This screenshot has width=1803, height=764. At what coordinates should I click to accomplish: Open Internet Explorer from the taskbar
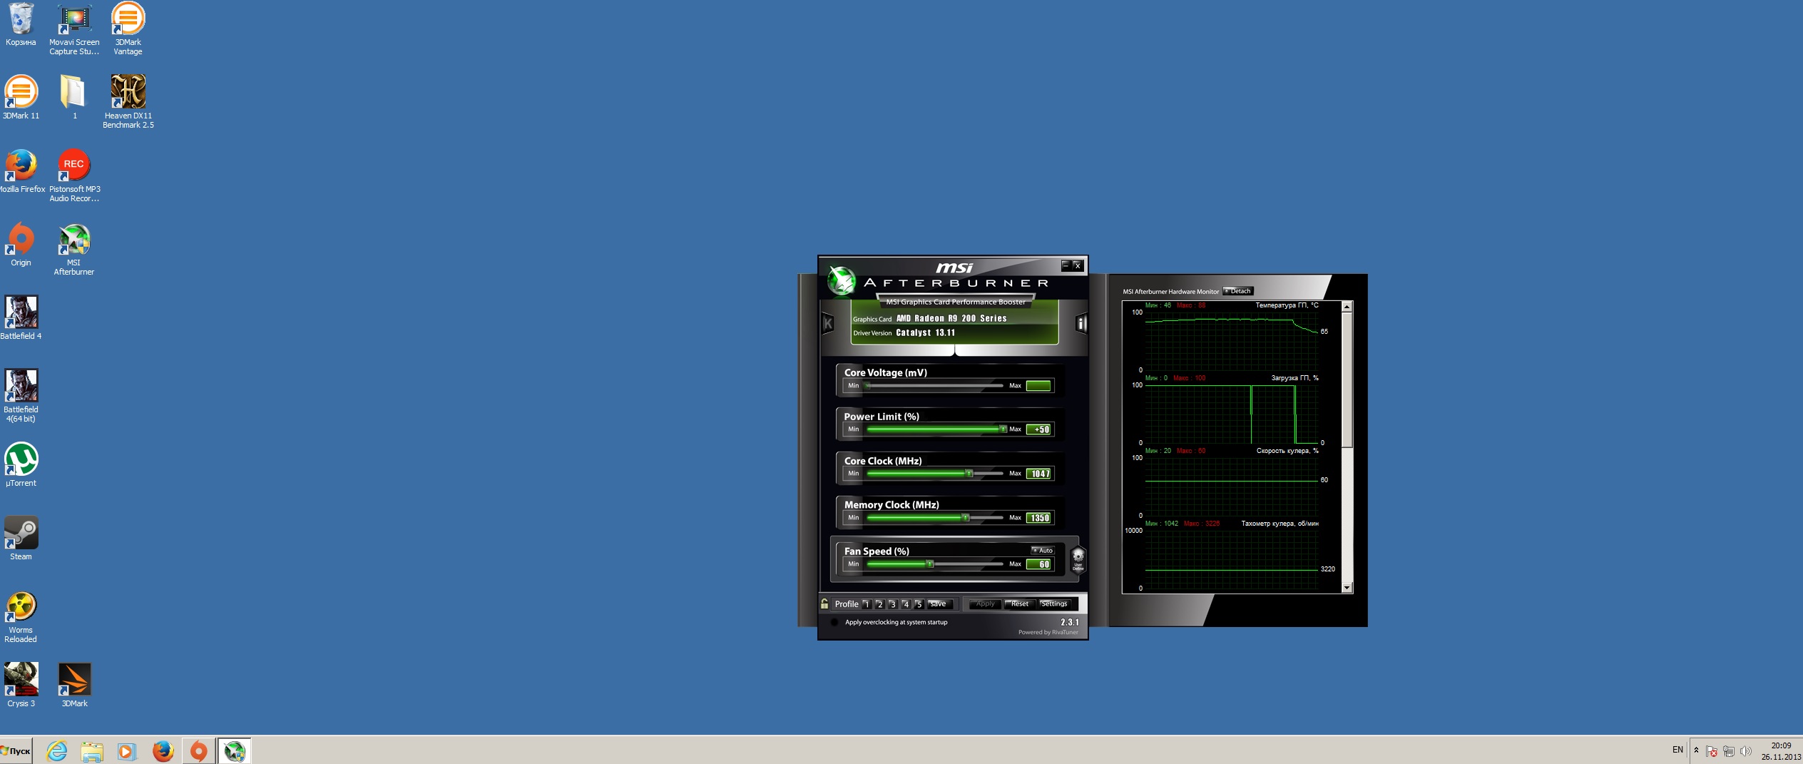[56, 750]
